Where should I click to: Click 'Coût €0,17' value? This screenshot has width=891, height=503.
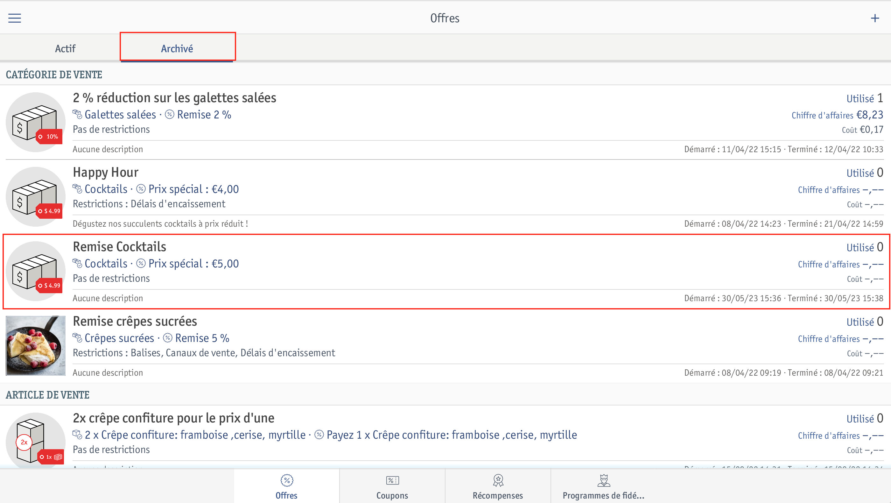(863, 130)
